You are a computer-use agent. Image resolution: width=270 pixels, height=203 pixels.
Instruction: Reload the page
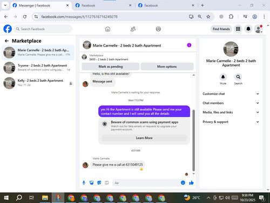25,17
